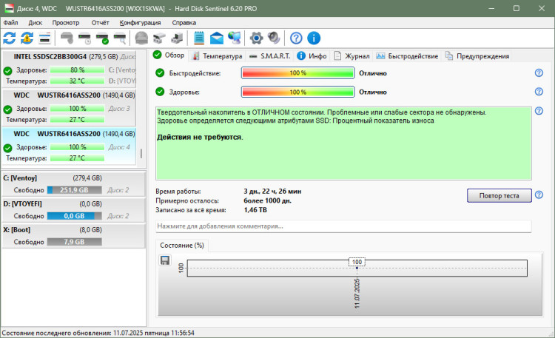Image resolution: width=555 pixels, height=338 pixels.
Task: Switch to the Быстродействие tab
Action: coord(407,56)
